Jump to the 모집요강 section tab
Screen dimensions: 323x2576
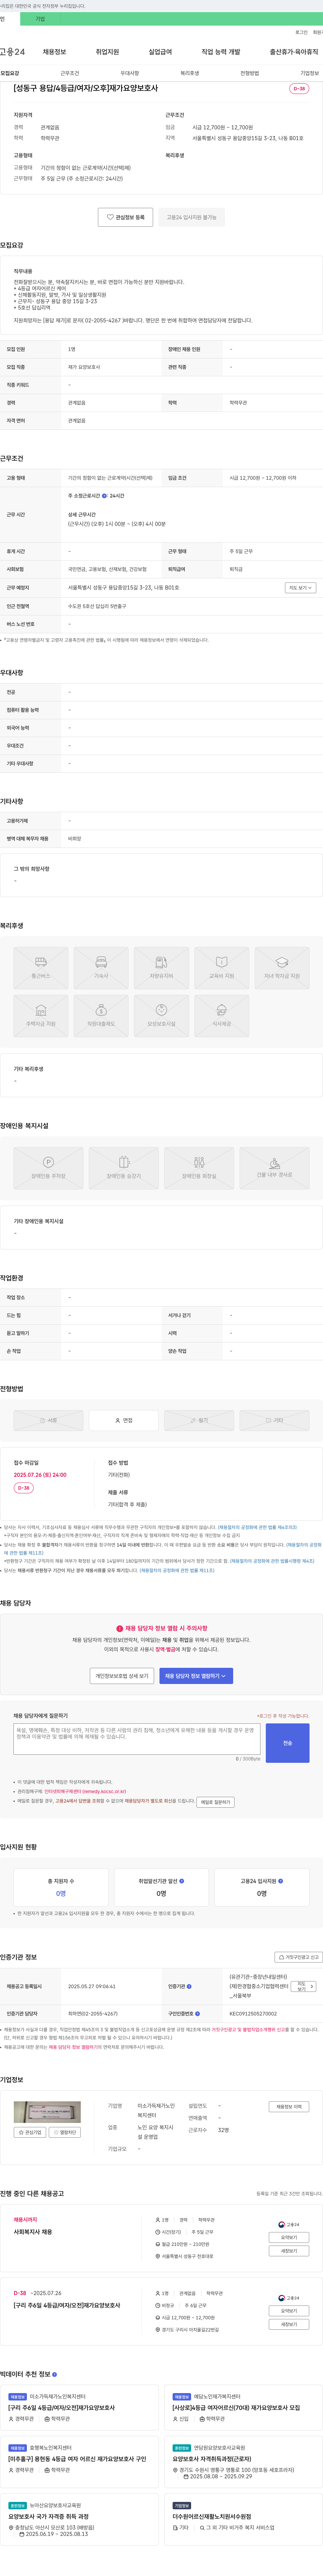(x=10, y=73)
